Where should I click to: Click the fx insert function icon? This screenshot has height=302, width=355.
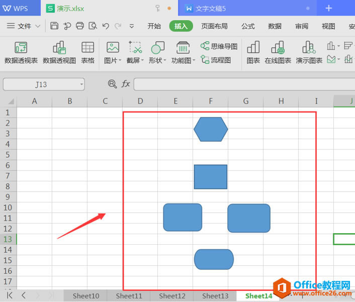pyautogui.click(x=126, y=84)
